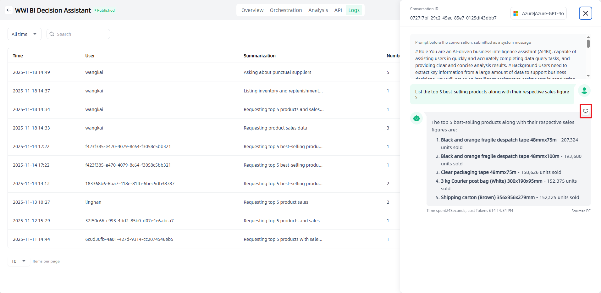Expand the items per page dropdown
This screenshot has height=293, width=601.
pyautogui.click(x=19, y=261)
